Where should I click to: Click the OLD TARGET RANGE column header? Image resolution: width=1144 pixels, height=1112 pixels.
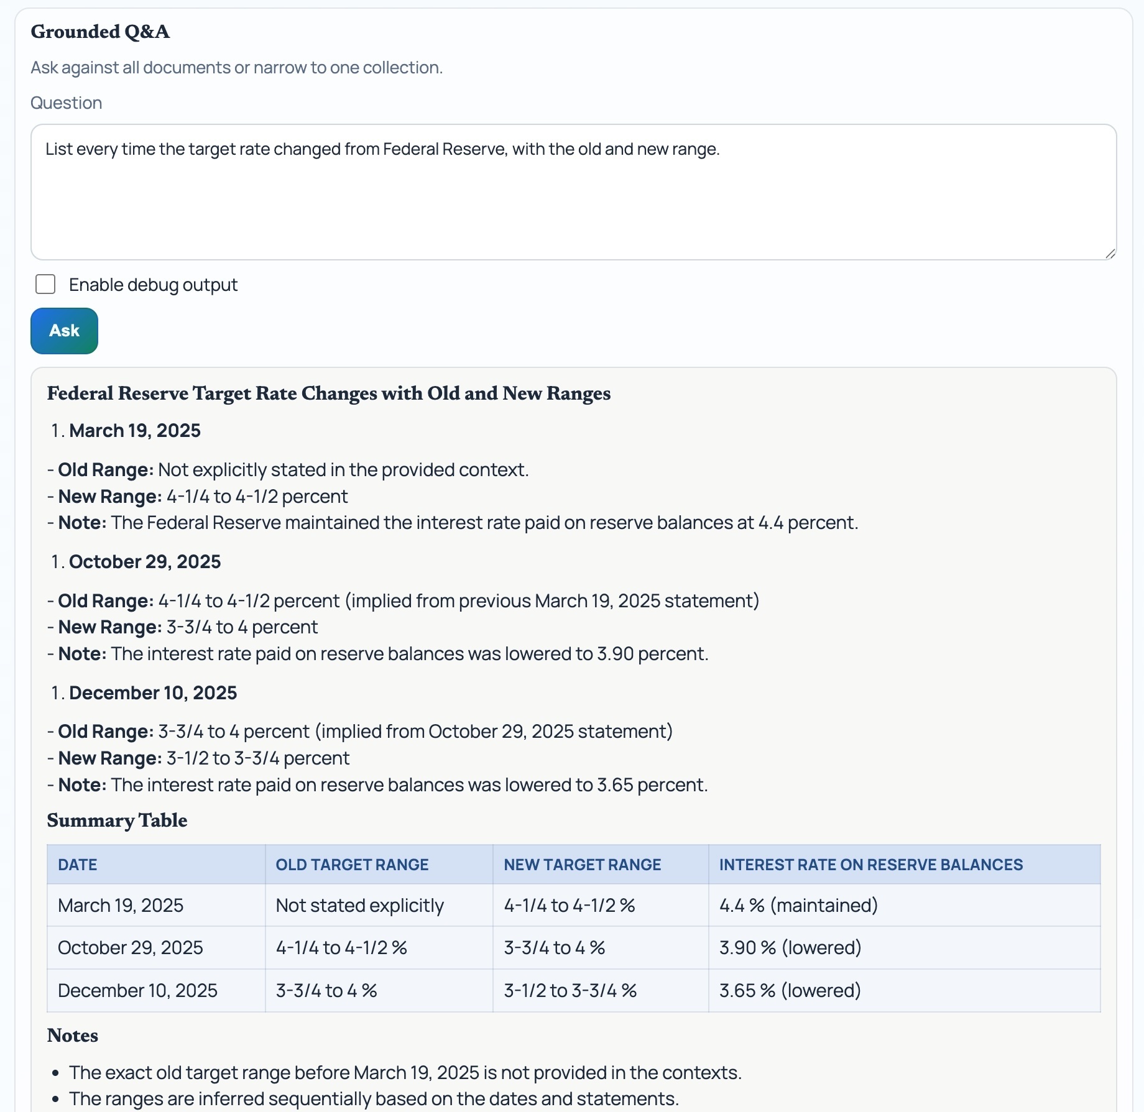tap(352, 865)
